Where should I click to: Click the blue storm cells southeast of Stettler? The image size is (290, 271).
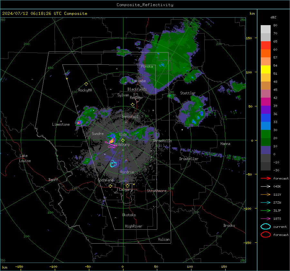198,117
